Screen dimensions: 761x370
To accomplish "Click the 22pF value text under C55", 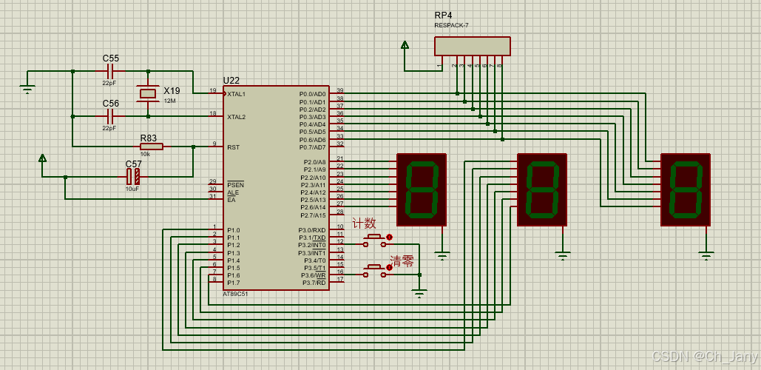I will click(109, 83).
